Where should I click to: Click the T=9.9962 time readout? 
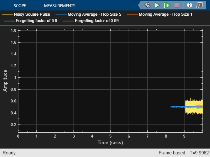199,153
